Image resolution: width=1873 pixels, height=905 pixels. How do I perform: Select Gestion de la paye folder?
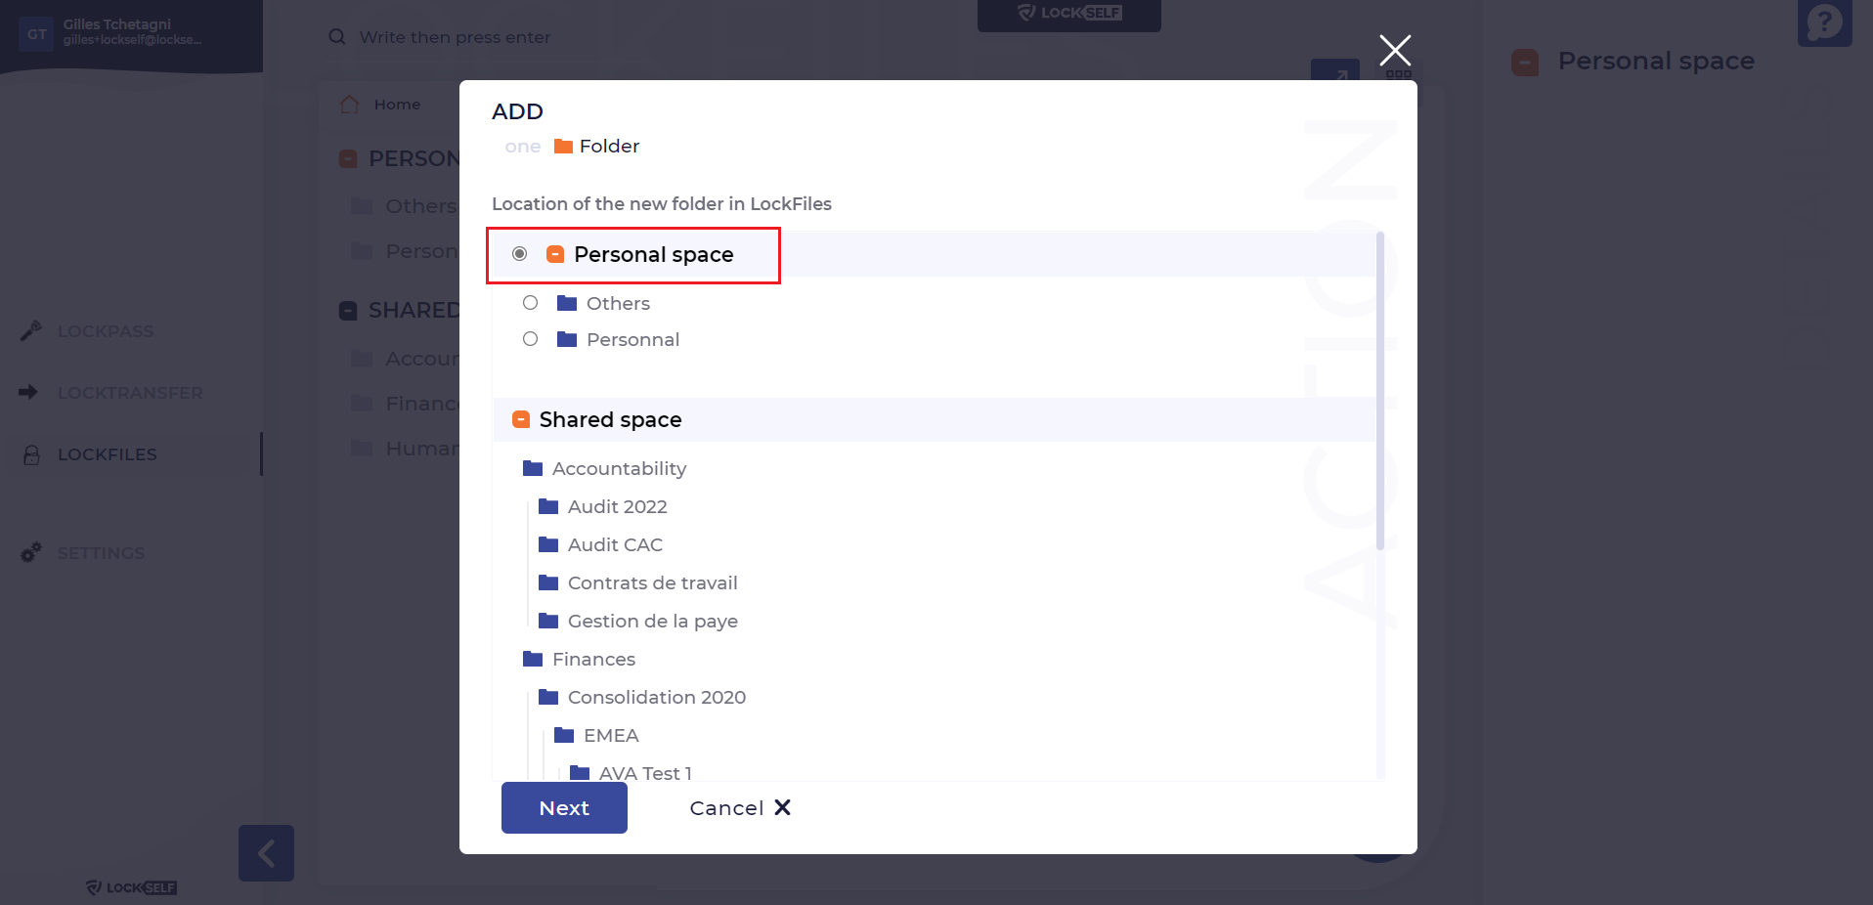[x=652, y=621]
